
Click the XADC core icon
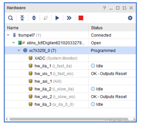point(31,58)
